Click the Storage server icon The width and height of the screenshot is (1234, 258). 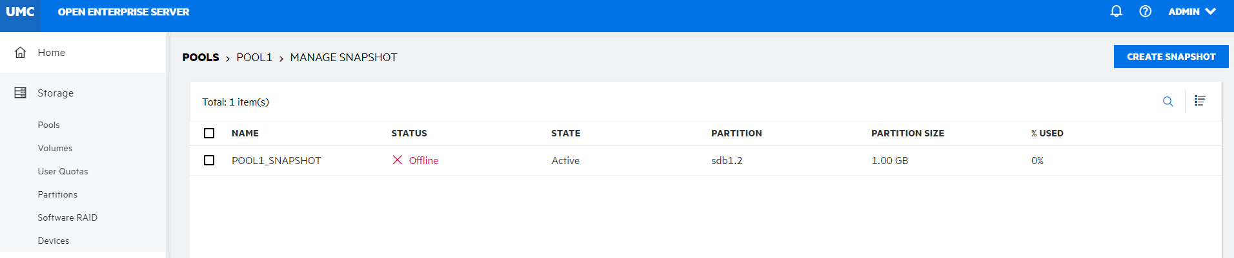click(x=21, y=93)
